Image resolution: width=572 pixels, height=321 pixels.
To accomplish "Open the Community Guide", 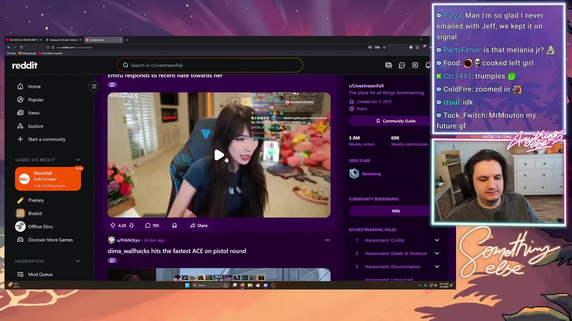I will (396, 121).
